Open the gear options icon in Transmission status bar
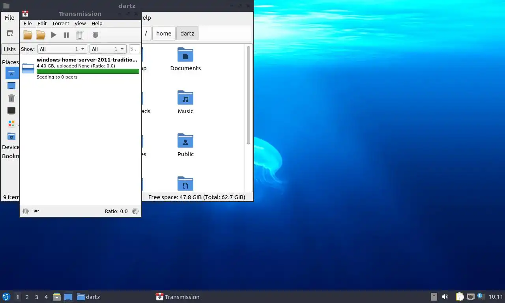The width and height of the screenshot is (505, 303). (x=26, y=211)
